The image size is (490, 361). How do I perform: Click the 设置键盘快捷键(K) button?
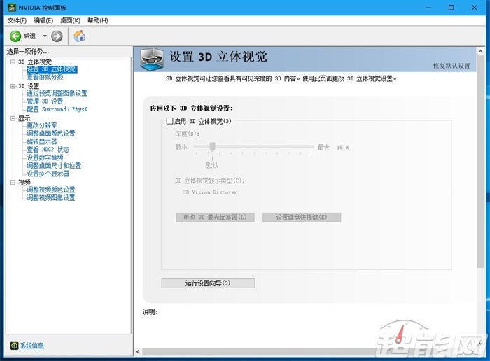tap(302, 218)
